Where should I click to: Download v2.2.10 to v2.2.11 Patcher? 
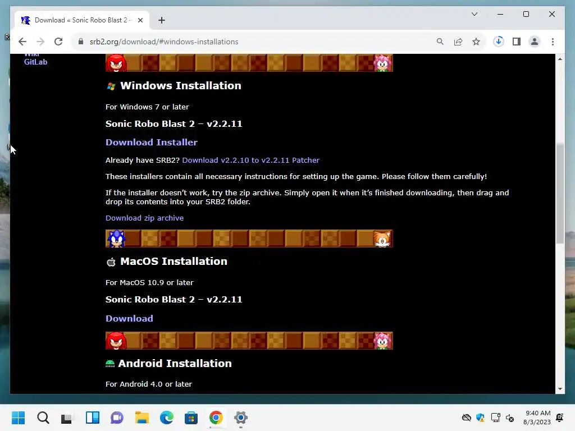[251, 160]
